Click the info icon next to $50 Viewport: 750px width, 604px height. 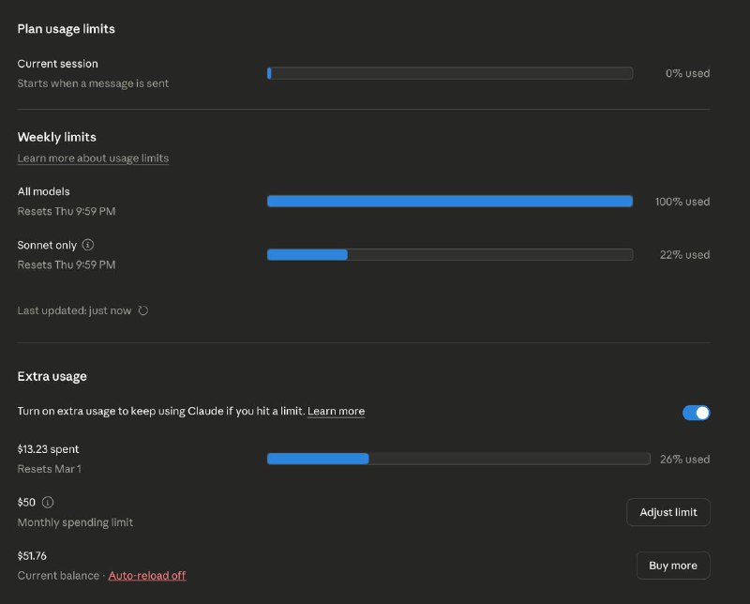[48, 502]
